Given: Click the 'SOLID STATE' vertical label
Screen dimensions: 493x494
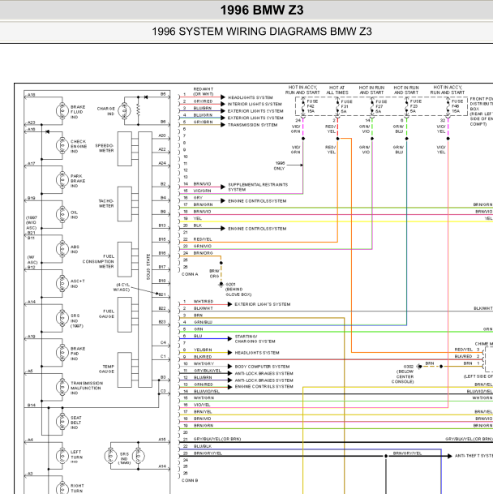Looking at the screenshot, I should [148, 267].
